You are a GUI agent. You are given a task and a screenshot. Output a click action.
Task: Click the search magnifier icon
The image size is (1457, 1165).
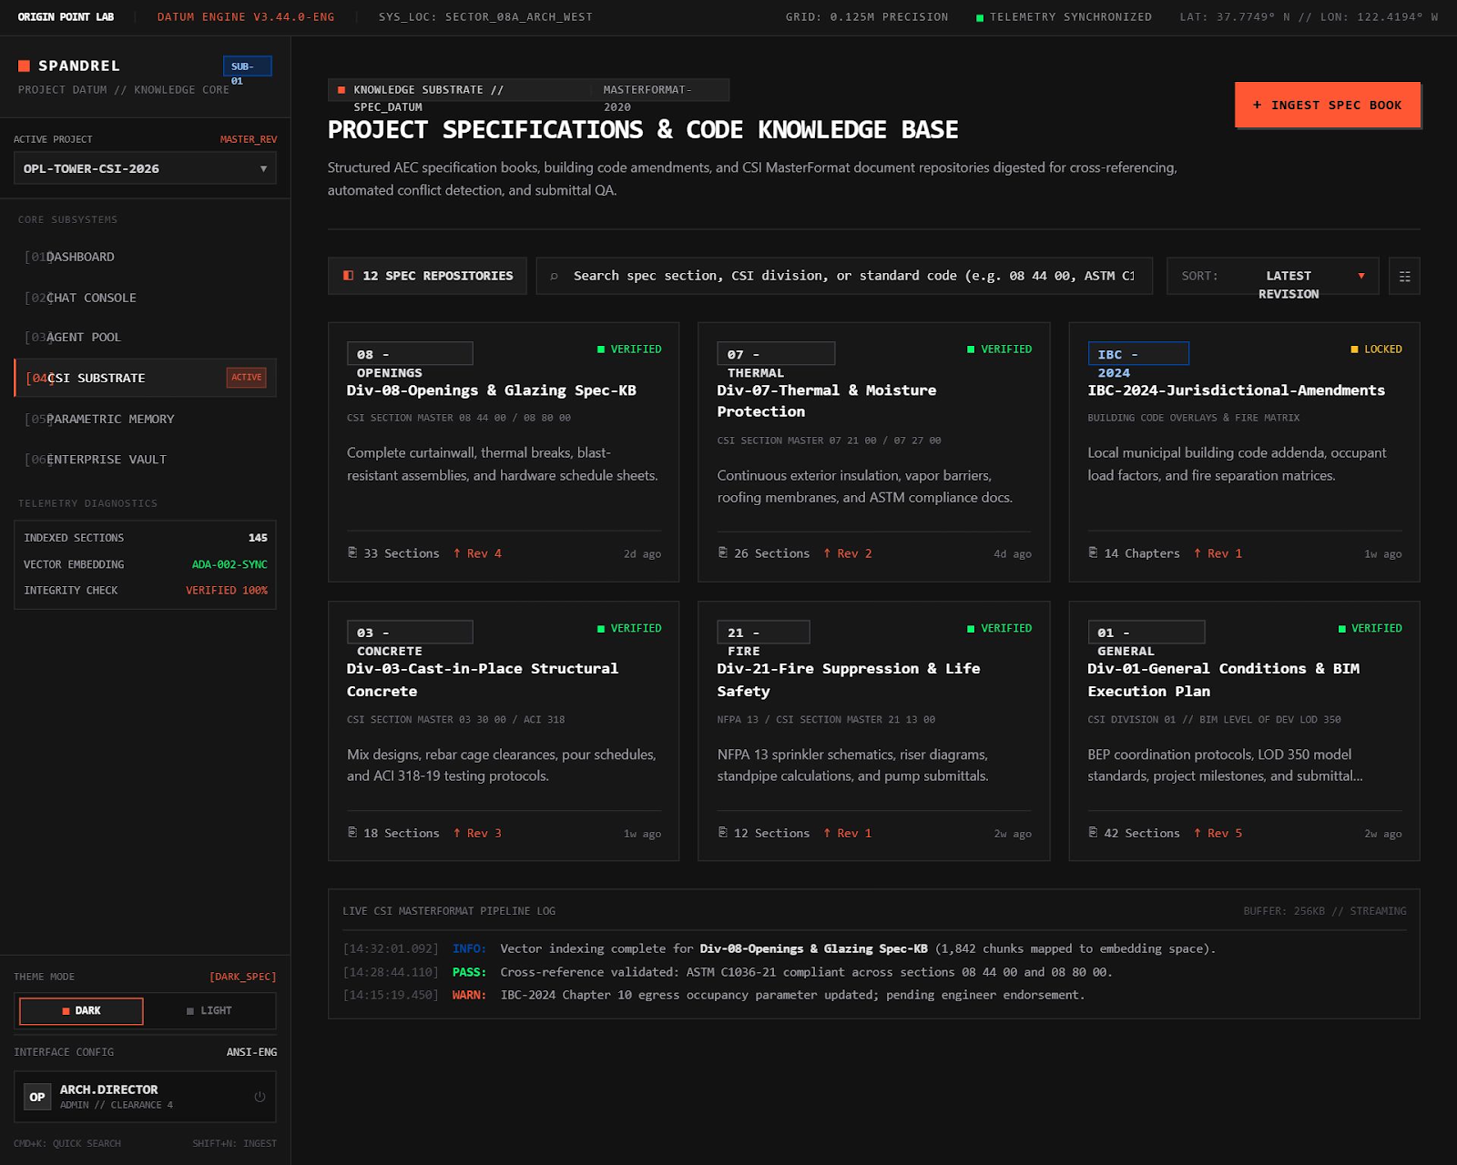coord(554,276)
